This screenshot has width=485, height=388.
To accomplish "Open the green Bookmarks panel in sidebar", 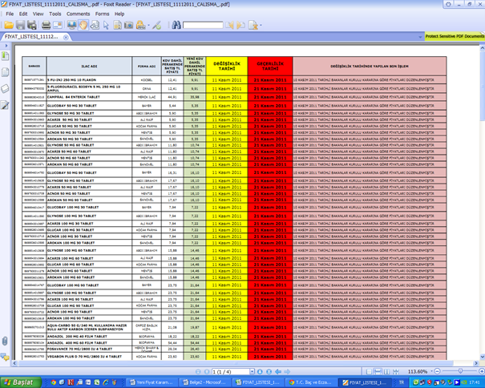I will 5,55.
